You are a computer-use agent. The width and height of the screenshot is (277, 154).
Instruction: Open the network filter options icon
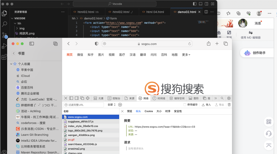tap(120, 105)
